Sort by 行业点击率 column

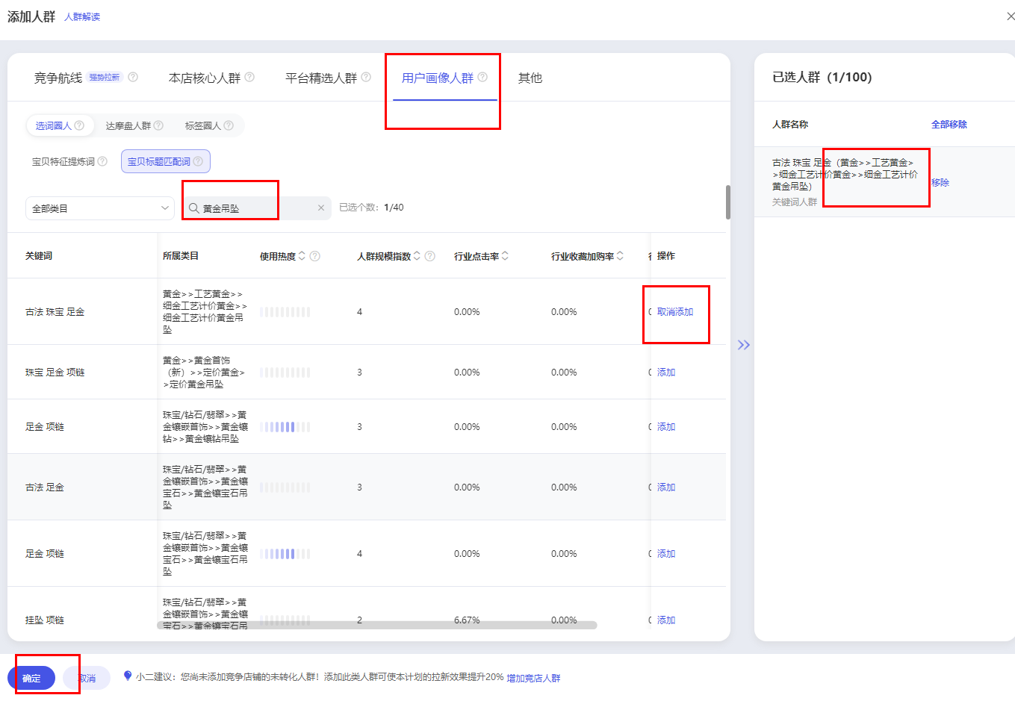pyautogui.click(x=505, y=256)
